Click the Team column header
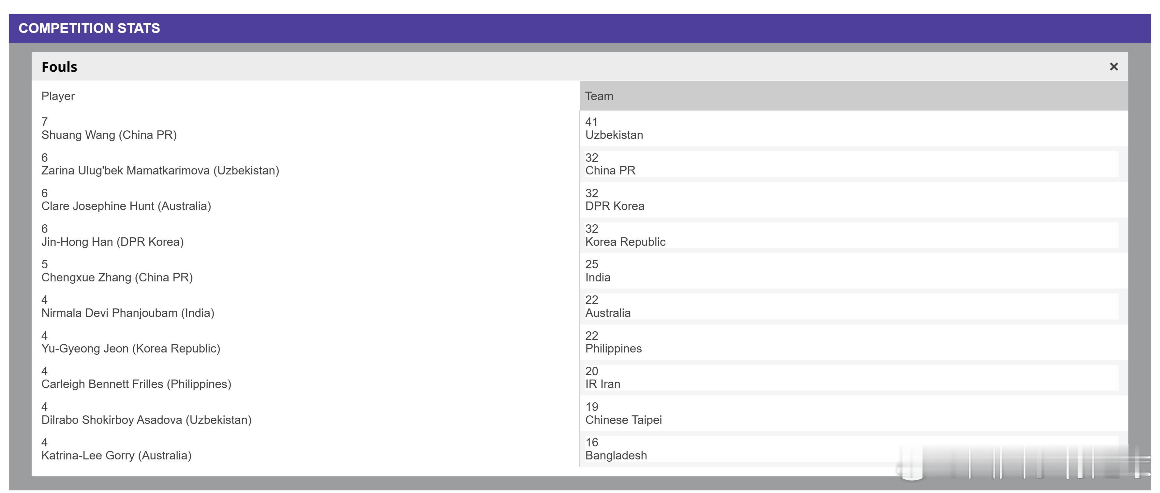 tap(599, 96)
